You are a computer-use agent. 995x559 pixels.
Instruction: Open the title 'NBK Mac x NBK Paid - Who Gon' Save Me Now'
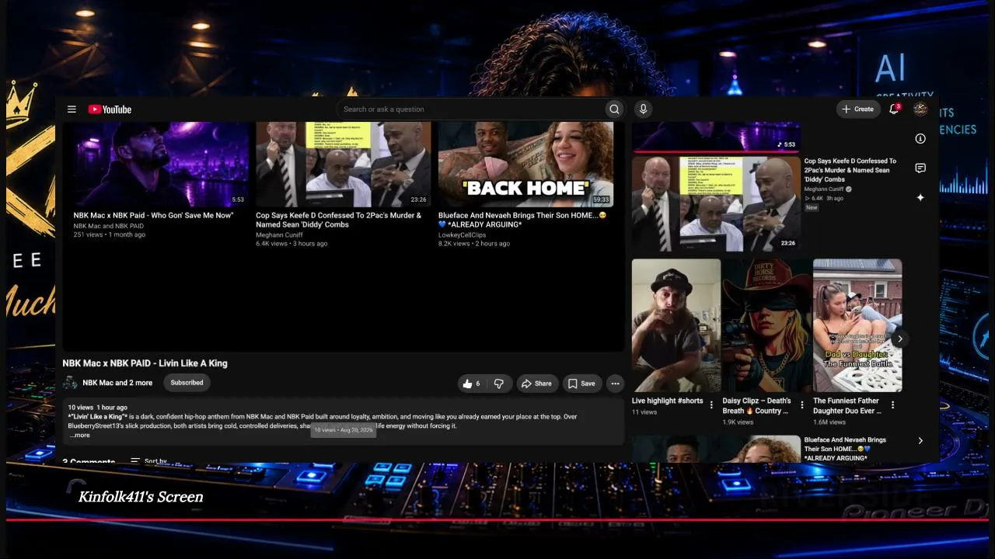[153, 216]
